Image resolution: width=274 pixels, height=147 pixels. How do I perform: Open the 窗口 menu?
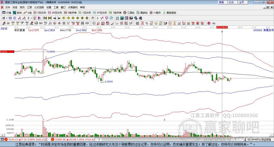click(x=63, y=7)
